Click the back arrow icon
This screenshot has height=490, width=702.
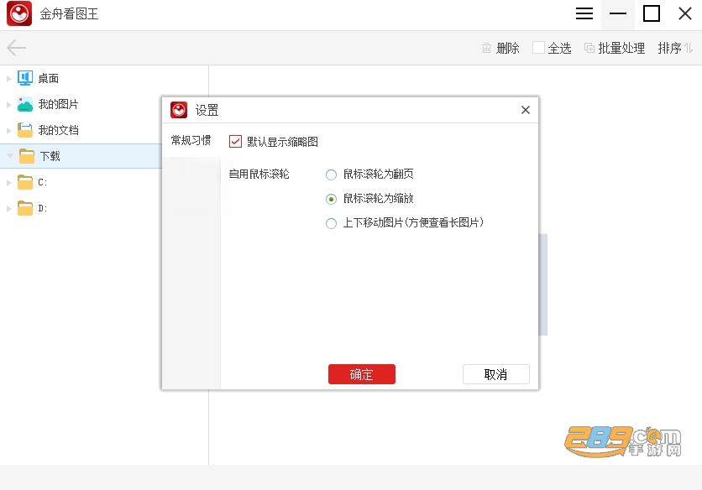point(17,48)
